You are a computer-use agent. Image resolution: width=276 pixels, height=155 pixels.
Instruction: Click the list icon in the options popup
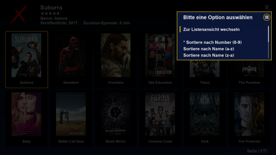(267, 17)
